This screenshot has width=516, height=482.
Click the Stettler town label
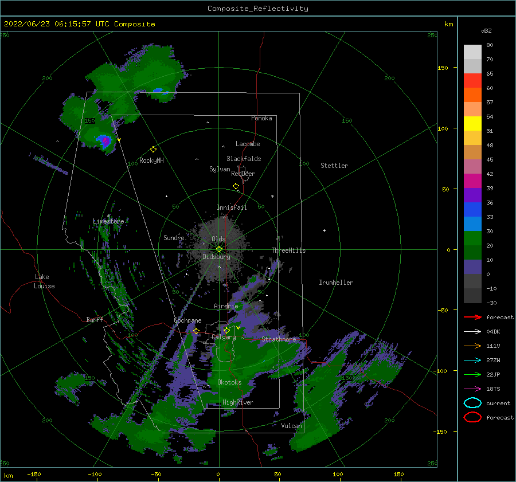334,166
